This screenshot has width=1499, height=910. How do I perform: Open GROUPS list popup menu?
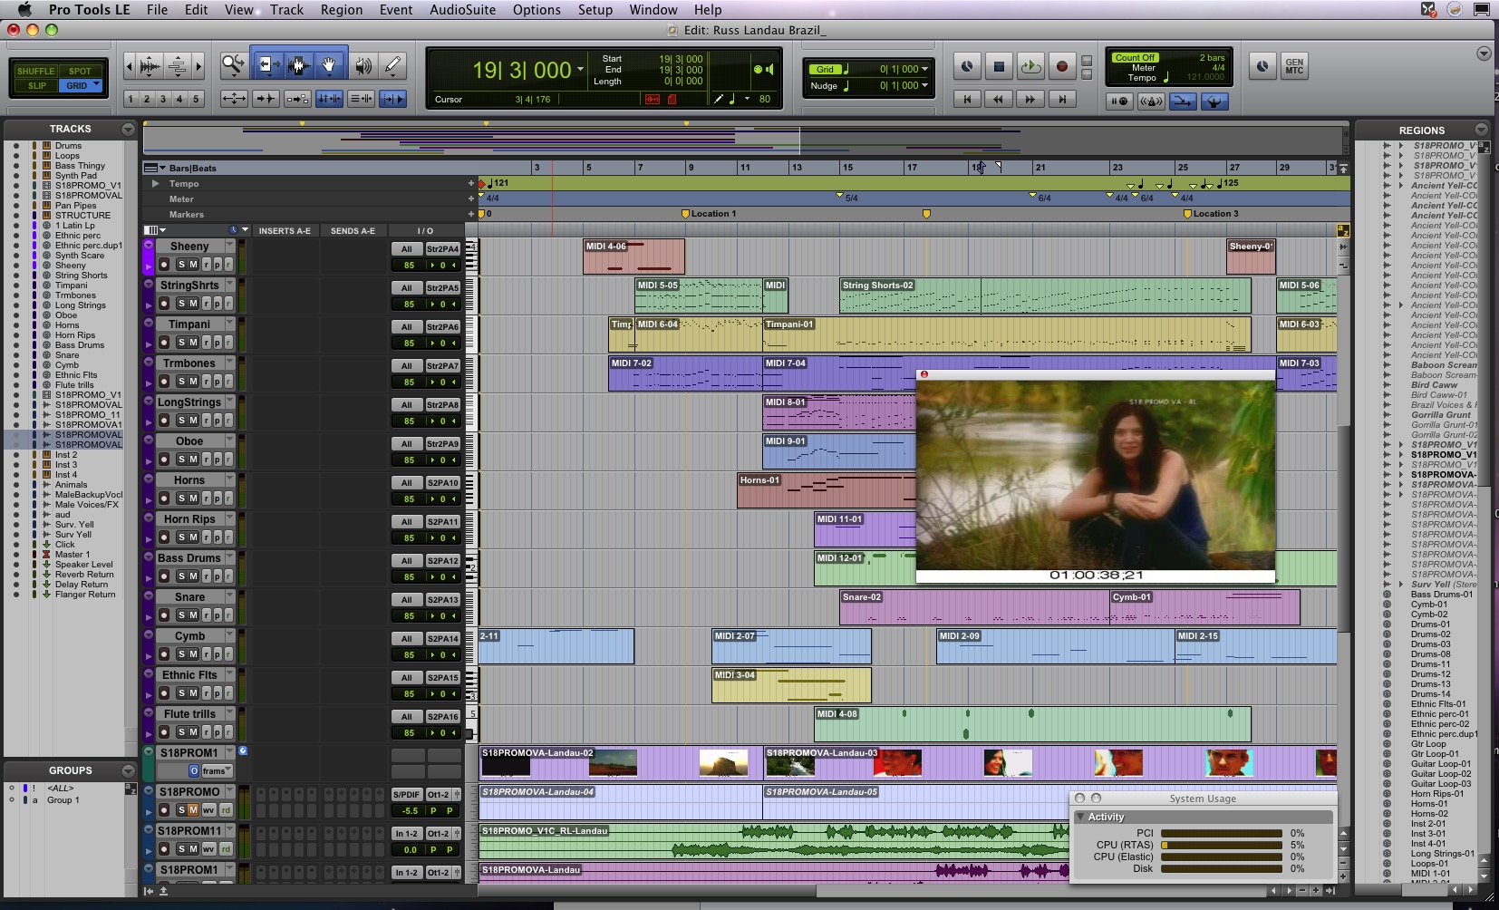(x=128, y=770)
